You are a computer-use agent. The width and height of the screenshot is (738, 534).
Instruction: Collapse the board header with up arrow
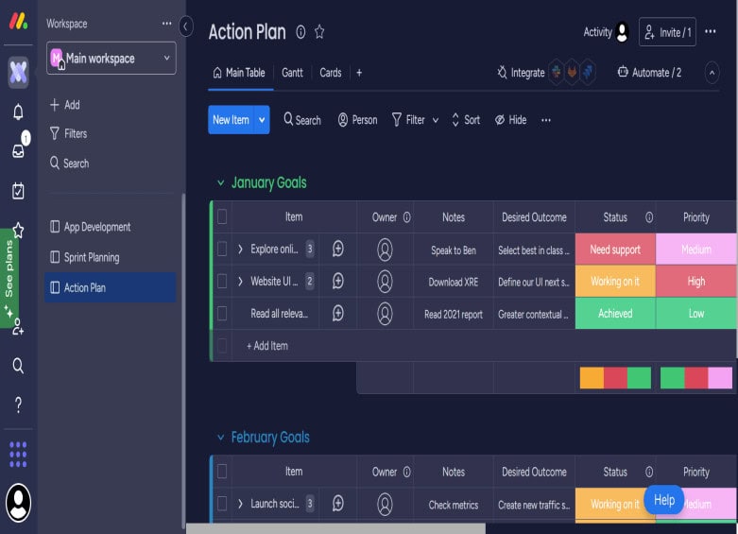(712, 73)
